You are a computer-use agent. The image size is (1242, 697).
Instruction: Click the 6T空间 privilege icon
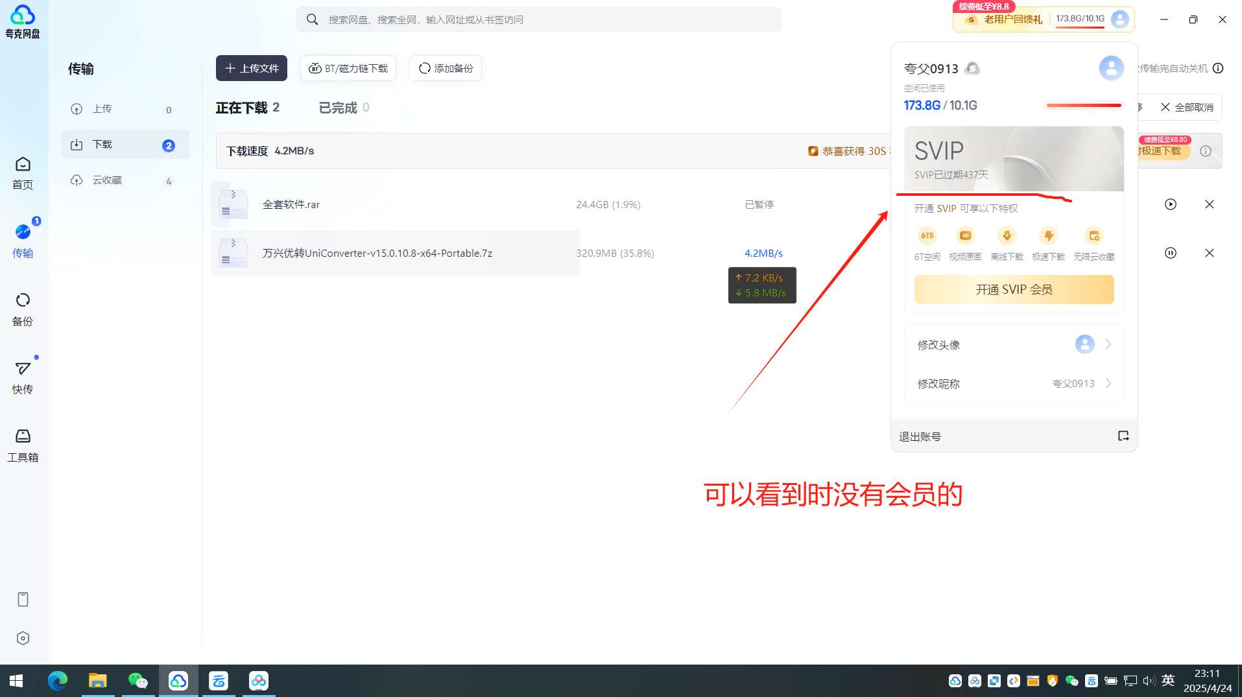click(927, 235)
